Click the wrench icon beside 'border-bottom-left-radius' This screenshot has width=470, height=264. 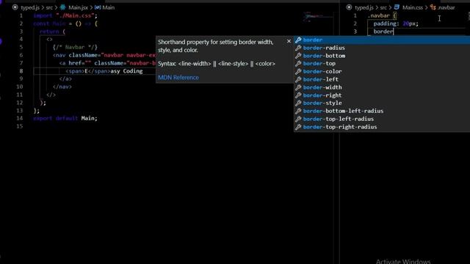298,111
